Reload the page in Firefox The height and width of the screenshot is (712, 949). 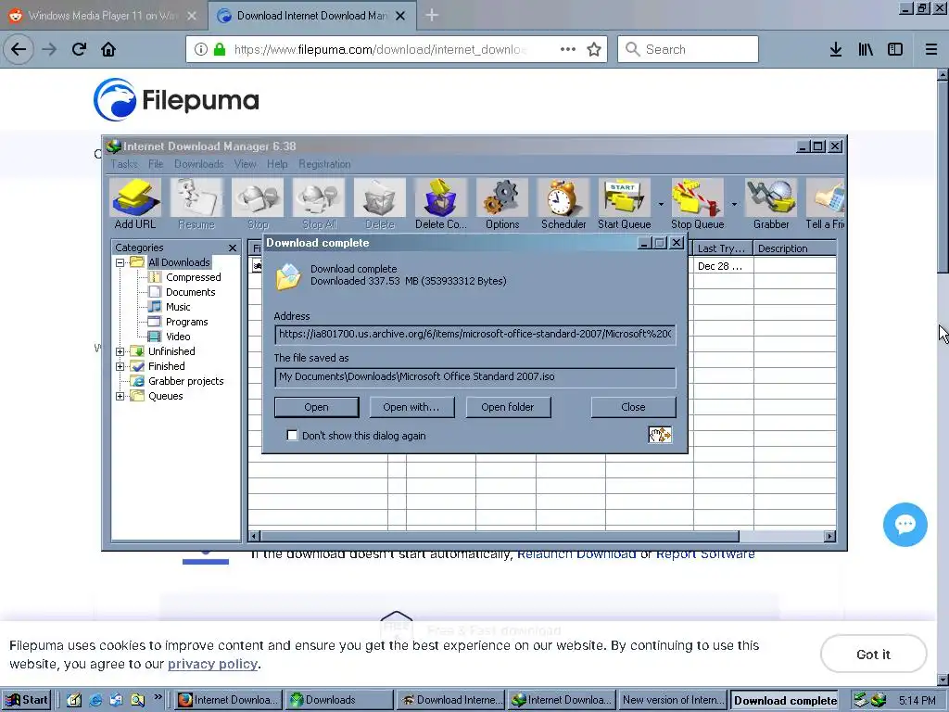79,49
